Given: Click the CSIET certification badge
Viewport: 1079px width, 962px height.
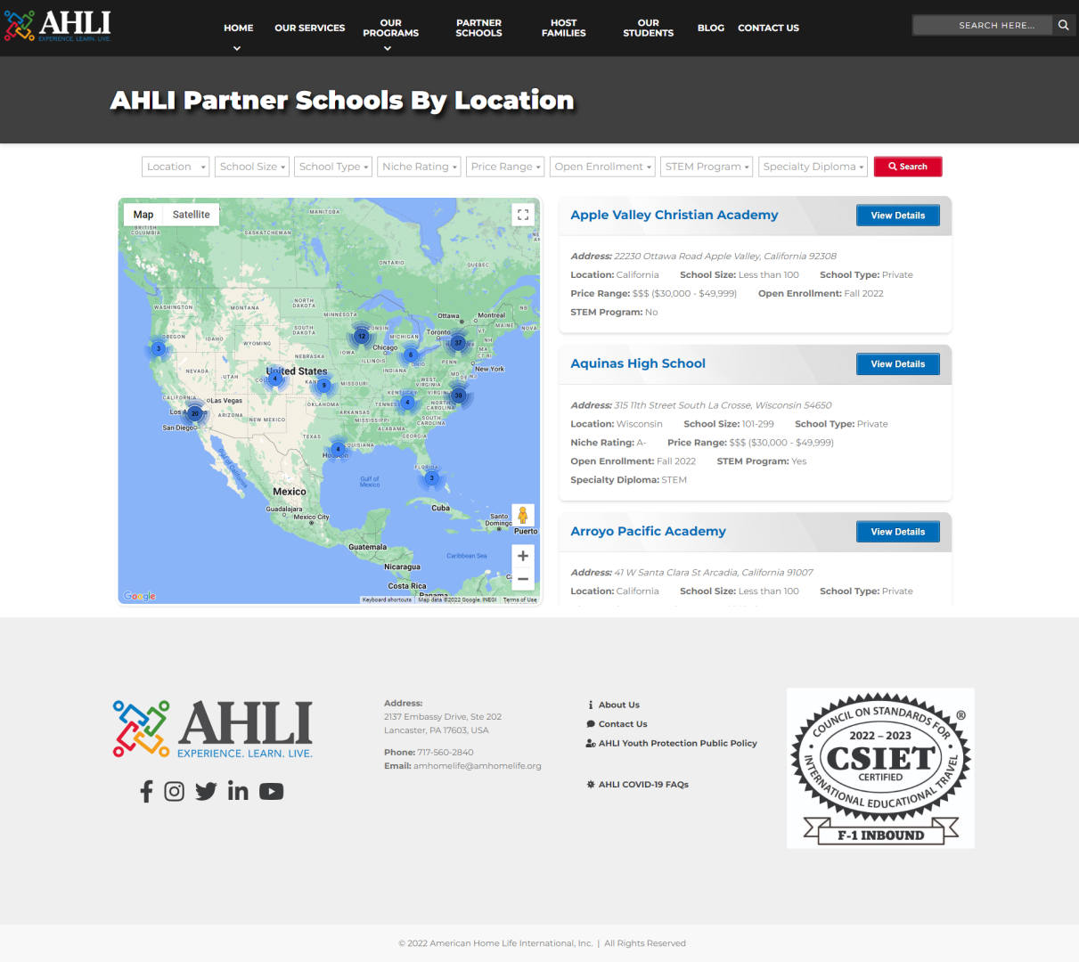Looking at the screenshot, I should tap(880, 768).
